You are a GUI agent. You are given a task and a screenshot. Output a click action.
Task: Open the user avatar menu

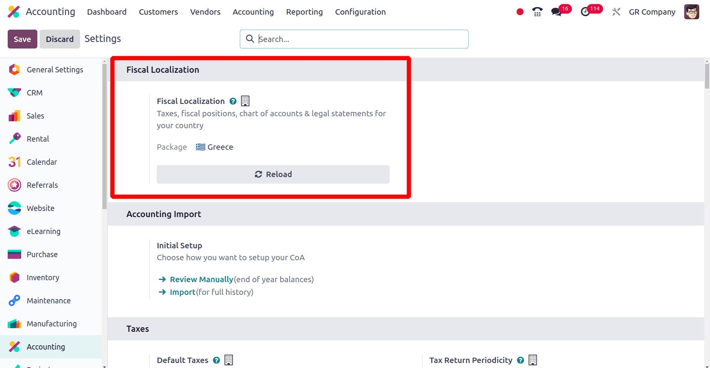coord(692,12)
